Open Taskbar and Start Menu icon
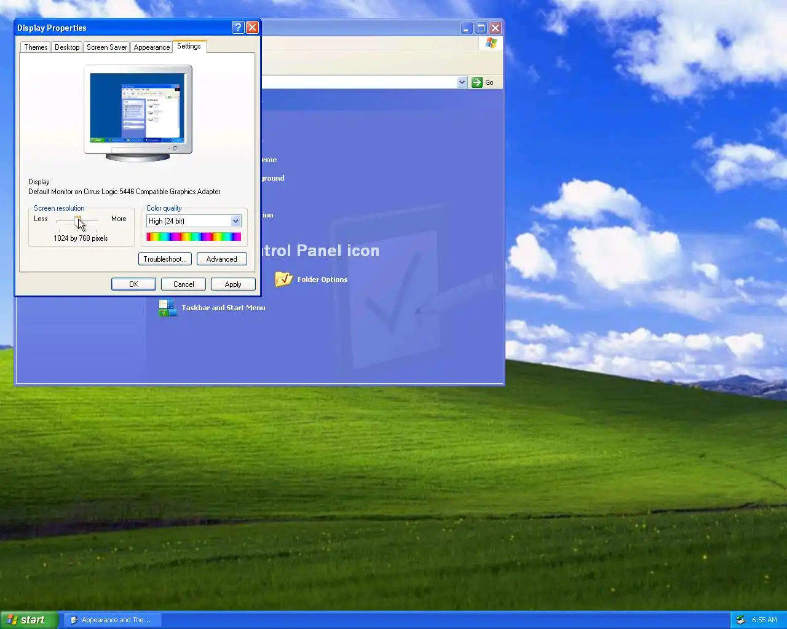Screen dimensions: 787x629 pos(168,308)
